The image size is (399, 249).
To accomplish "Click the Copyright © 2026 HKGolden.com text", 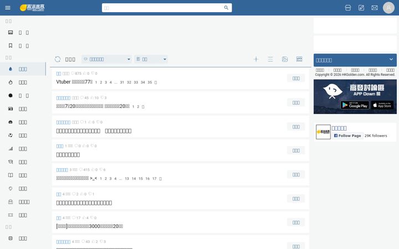I will tap(355, 75).
